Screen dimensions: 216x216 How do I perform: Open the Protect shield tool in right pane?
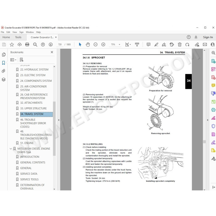point(213,126)
